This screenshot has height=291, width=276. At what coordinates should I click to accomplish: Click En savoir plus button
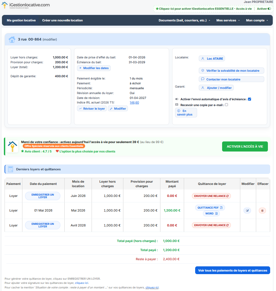(x=186, y=113)
